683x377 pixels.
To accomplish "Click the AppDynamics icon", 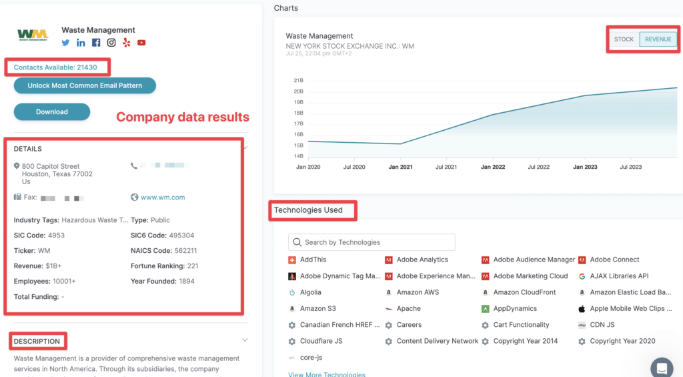I will pos(486,308).
